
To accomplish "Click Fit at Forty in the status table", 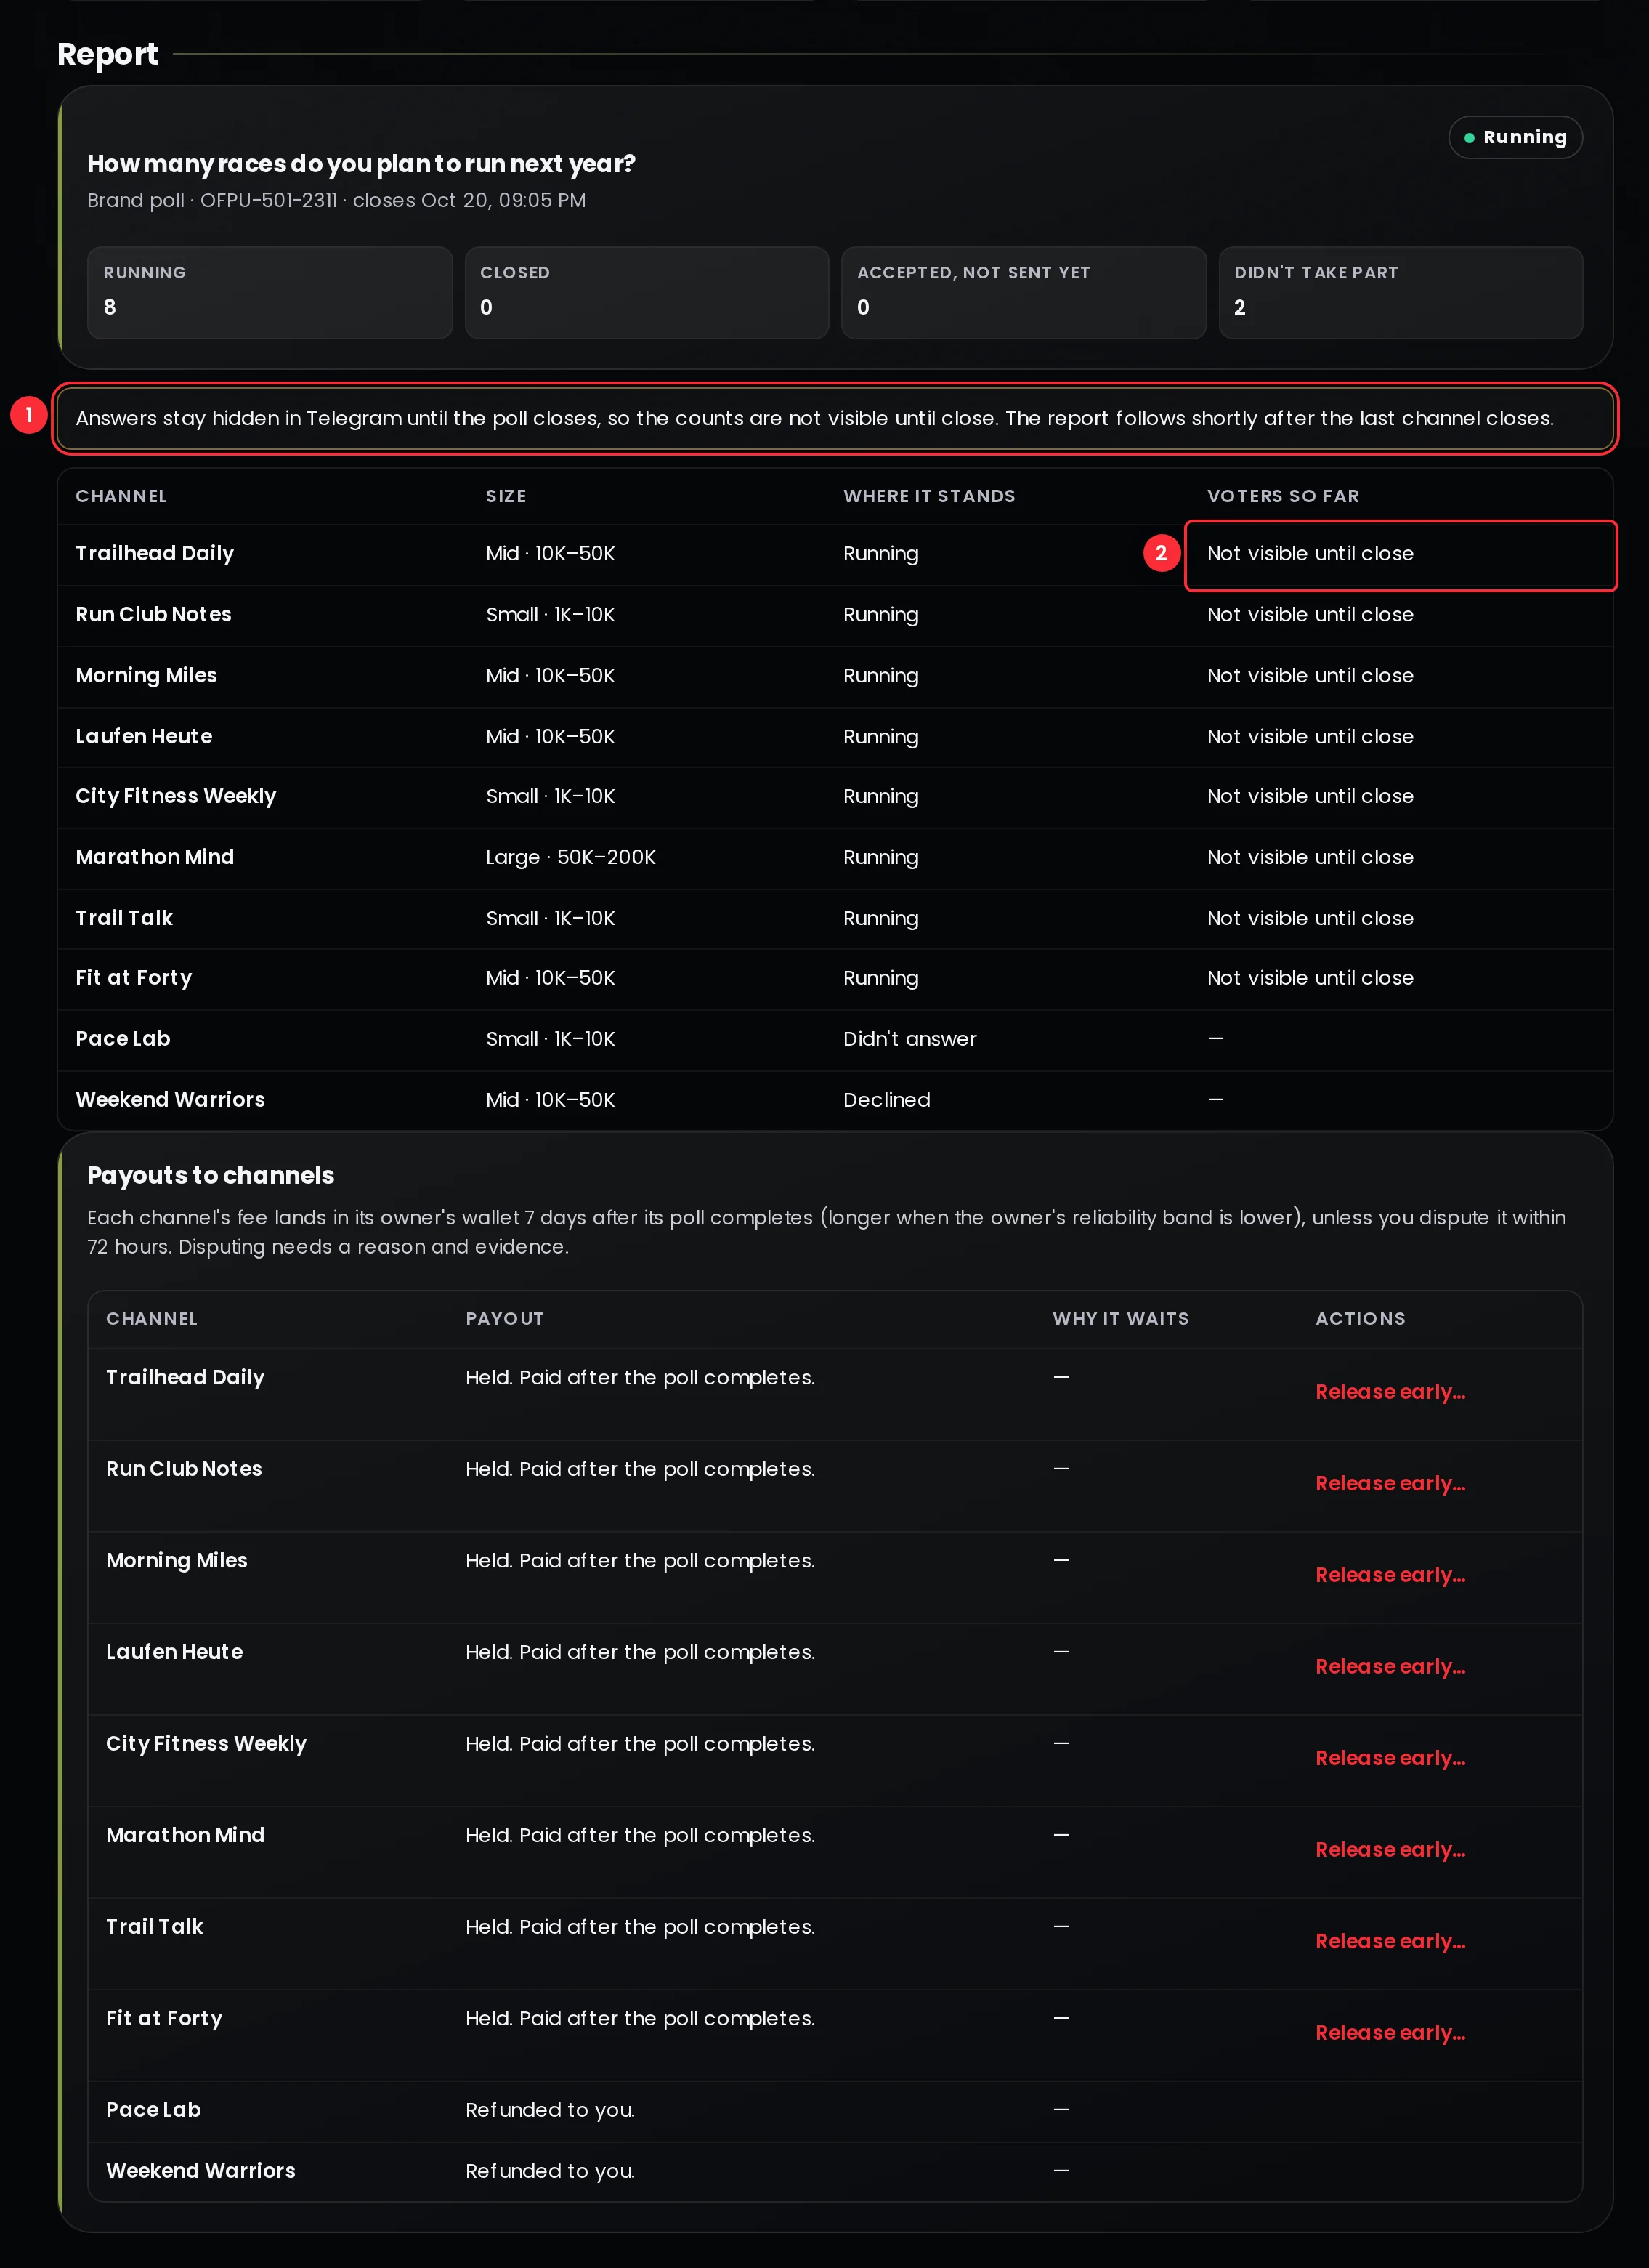I will pos(134,979).
